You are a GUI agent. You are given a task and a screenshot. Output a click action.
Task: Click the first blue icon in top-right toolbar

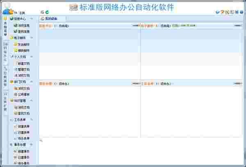217,12
